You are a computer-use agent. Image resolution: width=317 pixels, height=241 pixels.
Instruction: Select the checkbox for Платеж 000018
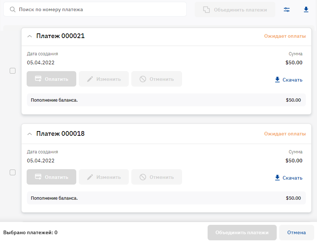click(13, 172)
